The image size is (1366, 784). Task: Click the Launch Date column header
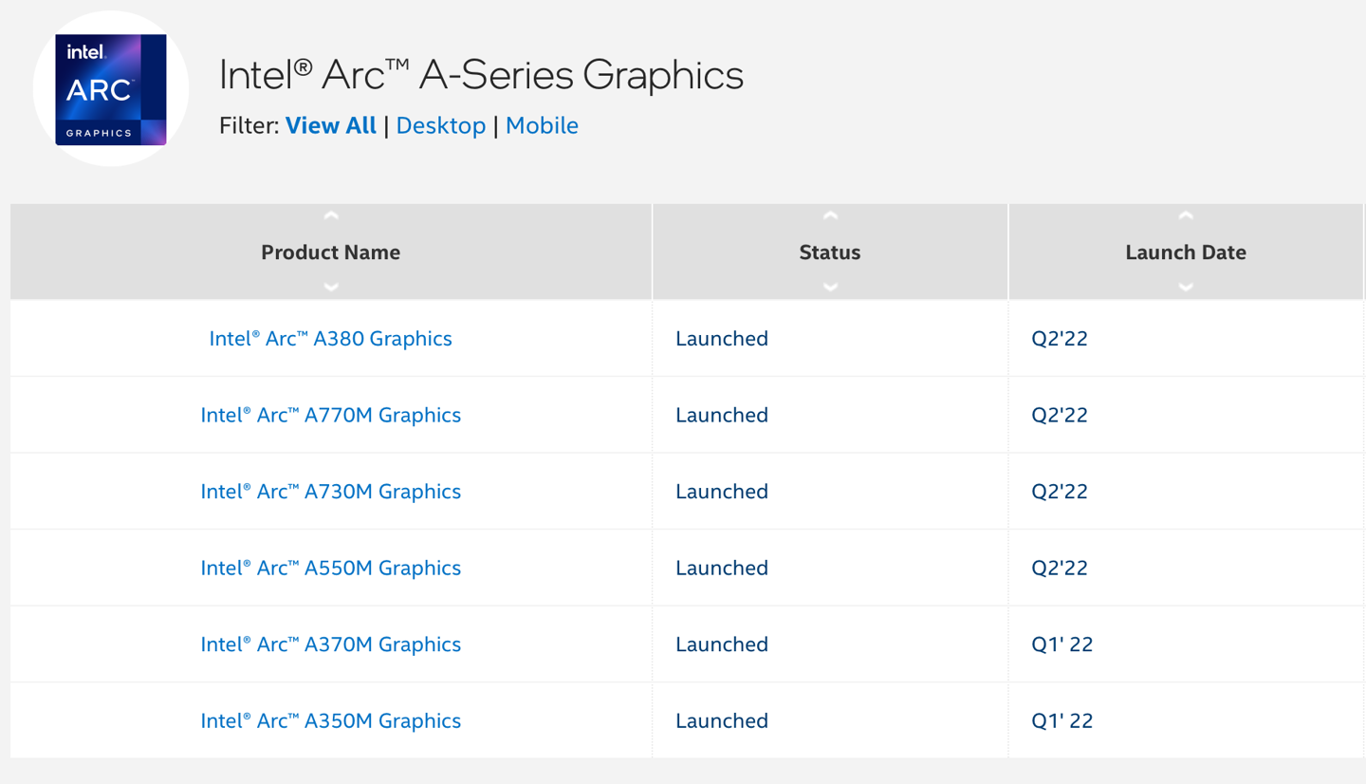point(1186,252)
